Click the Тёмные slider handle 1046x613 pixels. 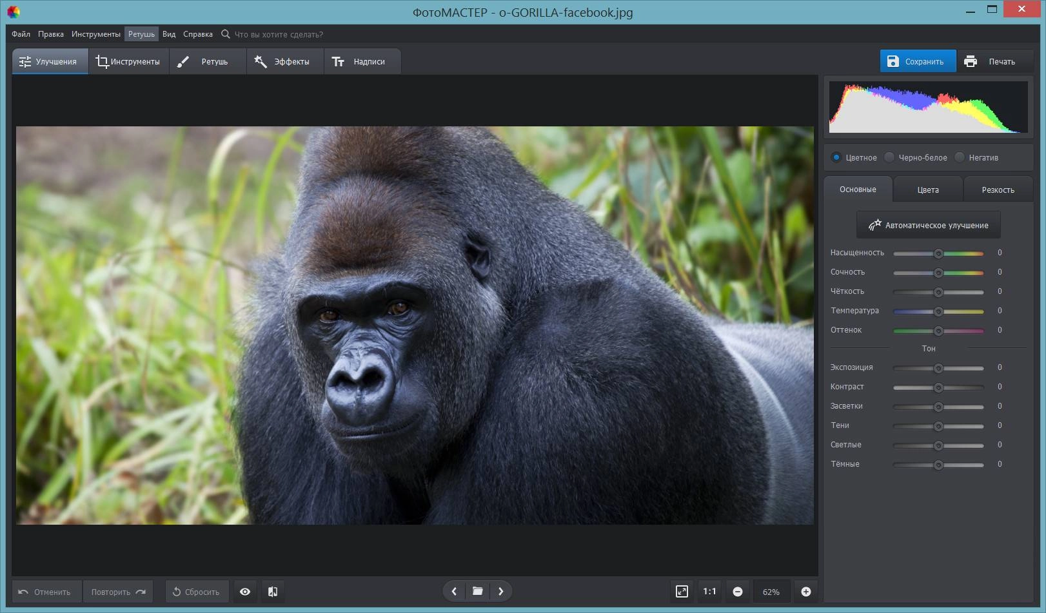(x=938, y=465)
